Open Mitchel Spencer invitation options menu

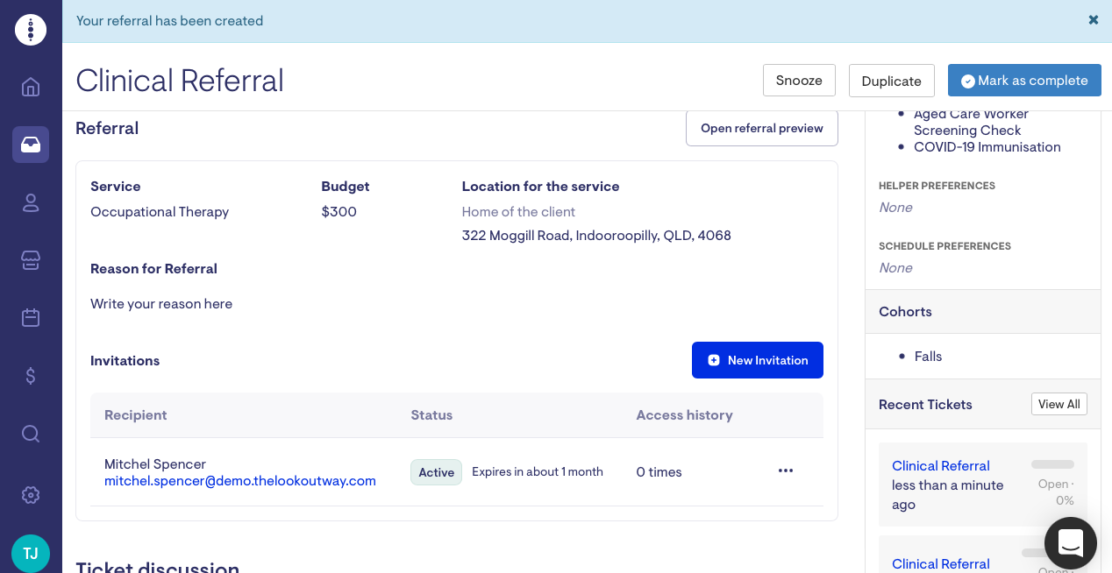point(786,471)
